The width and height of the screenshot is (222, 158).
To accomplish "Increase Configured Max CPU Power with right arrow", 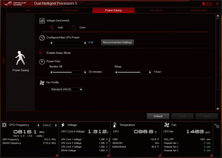I will point(85,43).
